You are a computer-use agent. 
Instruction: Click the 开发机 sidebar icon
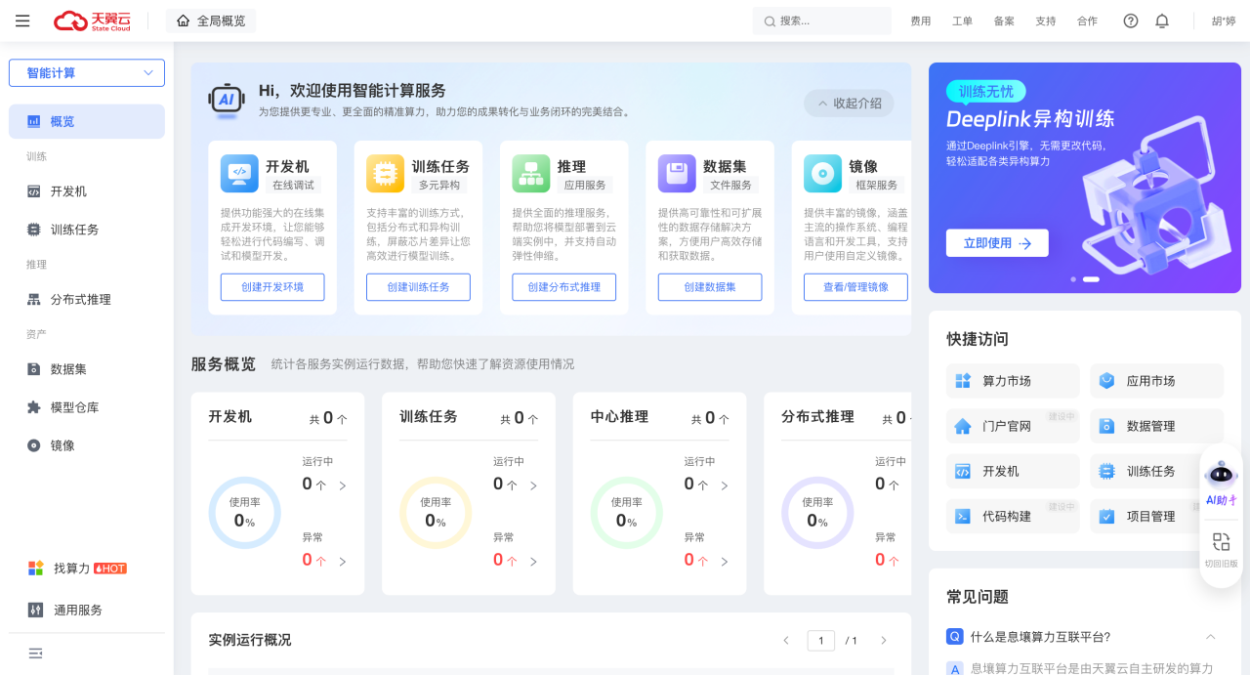[x=34, y=191]
